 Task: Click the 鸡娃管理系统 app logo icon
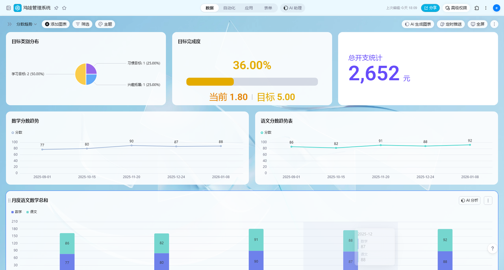pos(18,8)
